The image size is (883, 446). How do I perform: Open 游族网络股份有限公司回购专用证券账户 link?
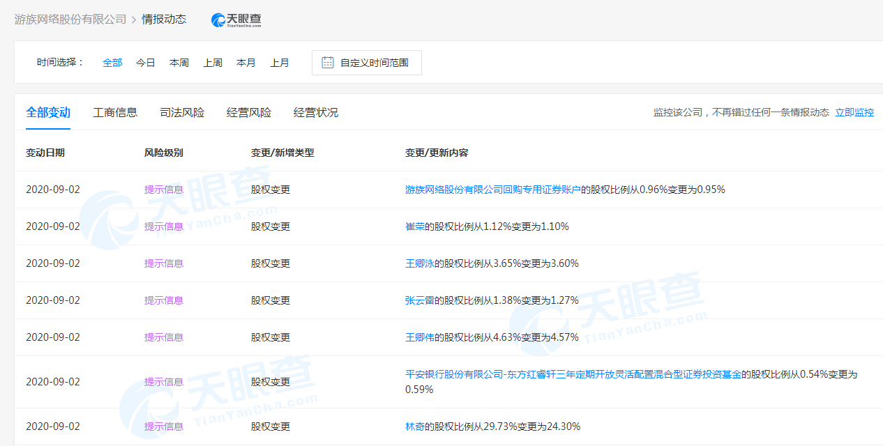[493, 190]
